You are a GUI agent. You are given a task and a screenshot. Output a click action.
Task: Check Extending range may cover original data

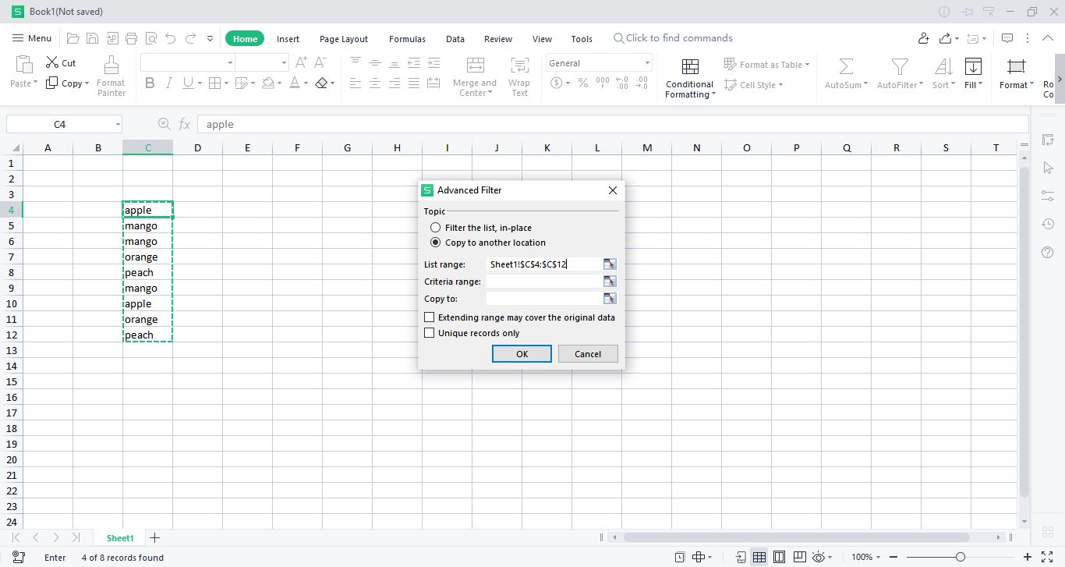tap(430, 317)
